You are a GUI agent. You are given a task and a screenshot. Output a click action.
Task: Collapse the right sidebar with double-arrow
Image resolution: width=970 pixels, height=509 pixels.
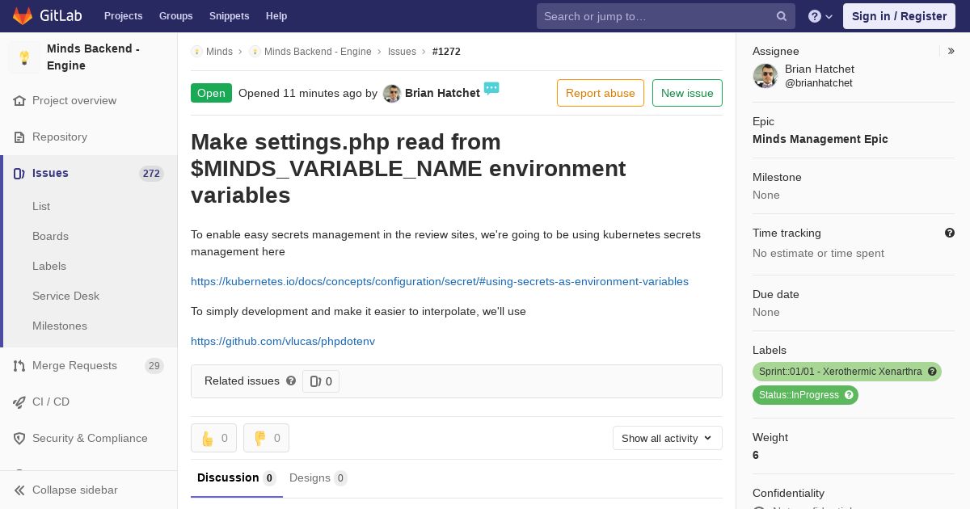pos(951,51)
